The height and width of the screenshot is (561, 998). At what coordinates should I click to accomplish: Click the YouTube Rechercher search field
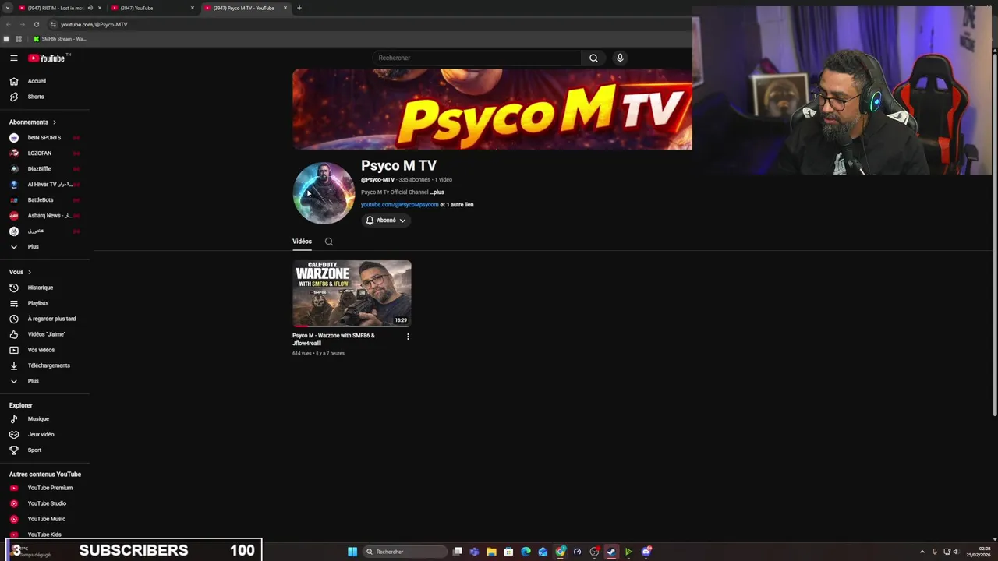(x=477, y=58)
